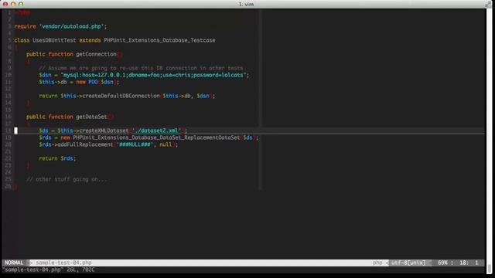Click PHPUnit_Extensions_Database_Testcase class name

(x=160, y=40)
